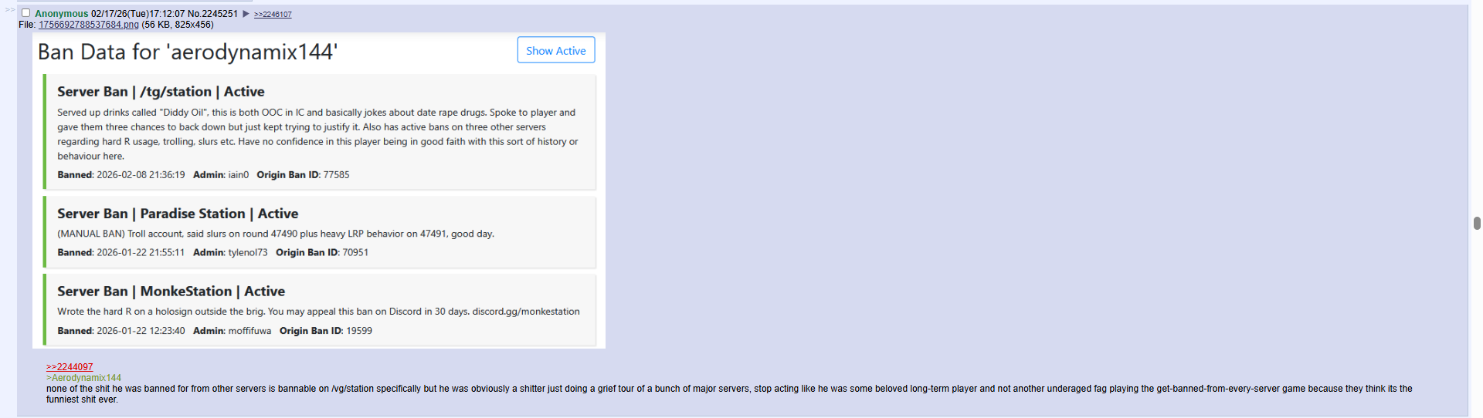Click the ban data image thumbnail
The height and width of the screenshot is (418, 1483).
tap(319, 190)
